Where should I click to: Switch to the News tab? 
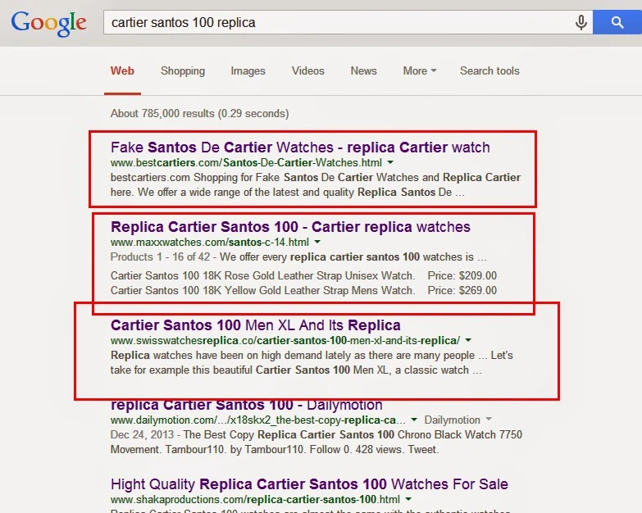point(363,70)
